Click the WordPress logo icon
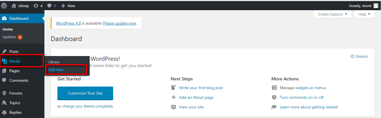The image size is (381, 118). click(x=4, y=5)
